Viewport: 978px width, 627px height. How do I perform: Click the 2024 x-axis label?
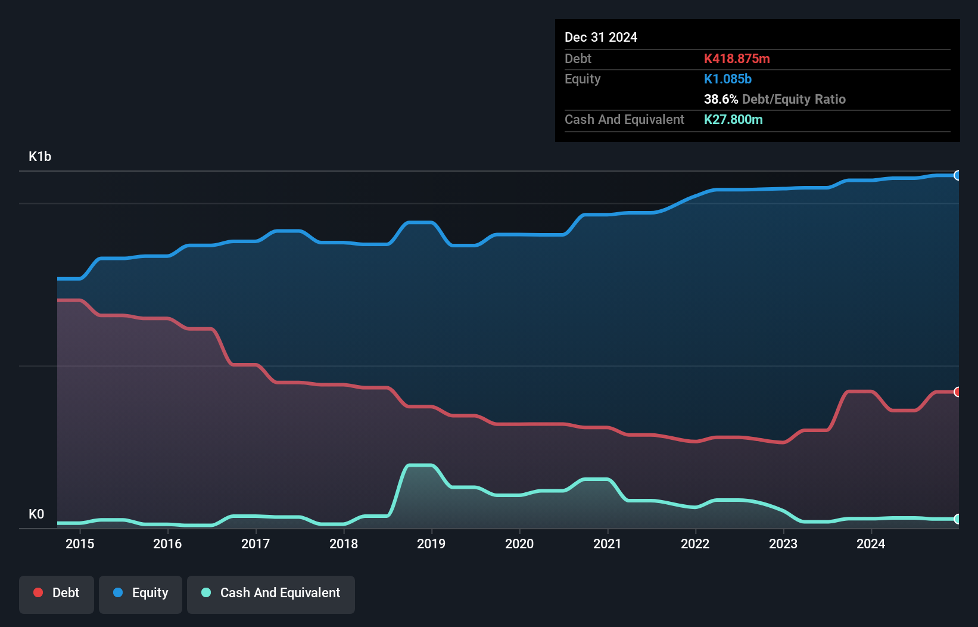pos(871,544)
